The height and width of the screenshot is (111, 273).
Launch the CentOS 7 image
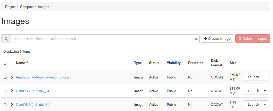[253, 91]
